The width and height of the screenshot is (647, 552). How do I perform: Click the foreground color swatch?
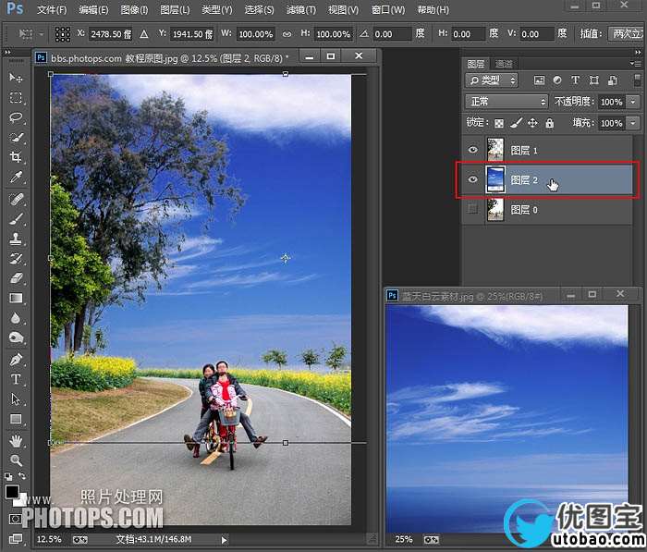tap(11, 491)
